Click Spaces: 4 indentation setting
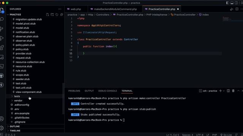Viewport: 243px width, 136px height. pos(188,135)
